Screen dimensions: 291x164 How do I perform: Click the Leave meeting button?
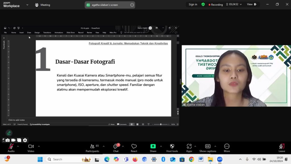pyautogui.click(x=282, y=147)
